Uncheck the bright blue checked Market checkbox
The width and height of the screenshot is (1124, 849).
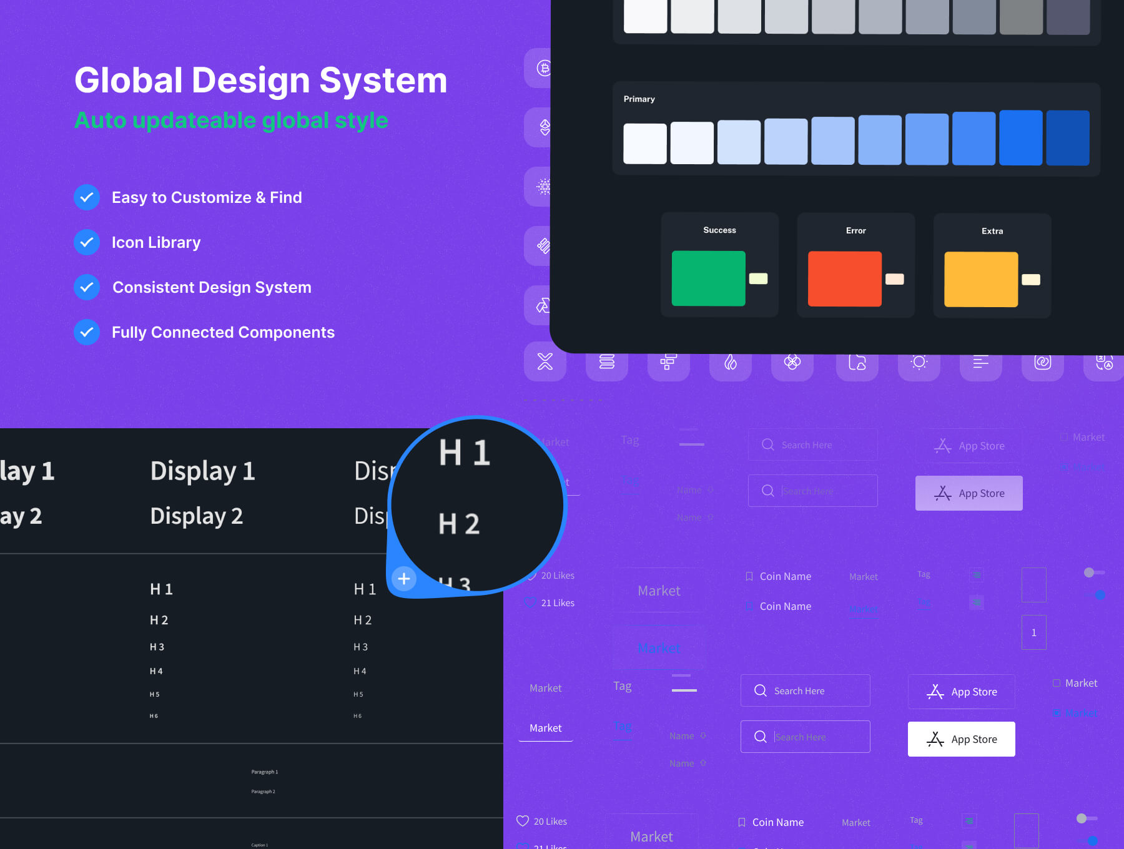coord(1057,712)
